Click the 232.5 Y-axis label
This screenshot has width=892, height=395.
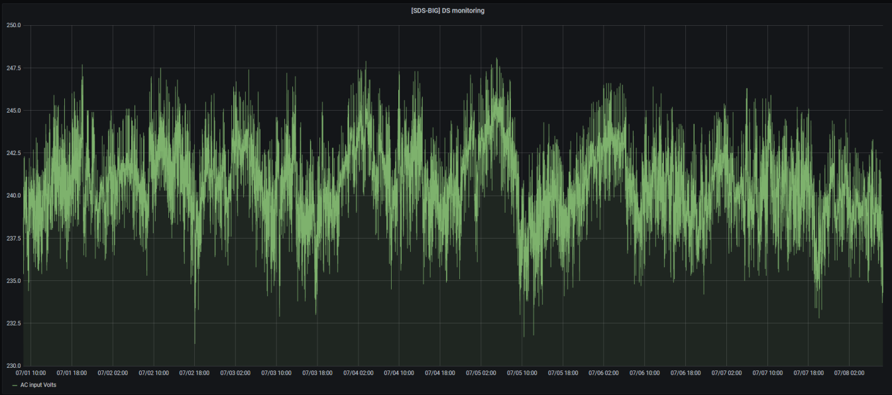click(14, 323)
